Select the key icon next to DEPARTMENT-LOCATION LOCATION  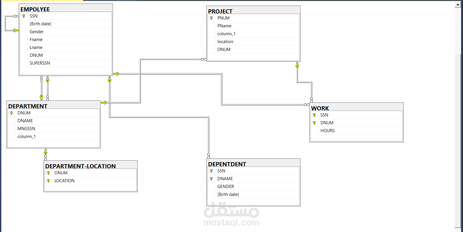[48, 180]
